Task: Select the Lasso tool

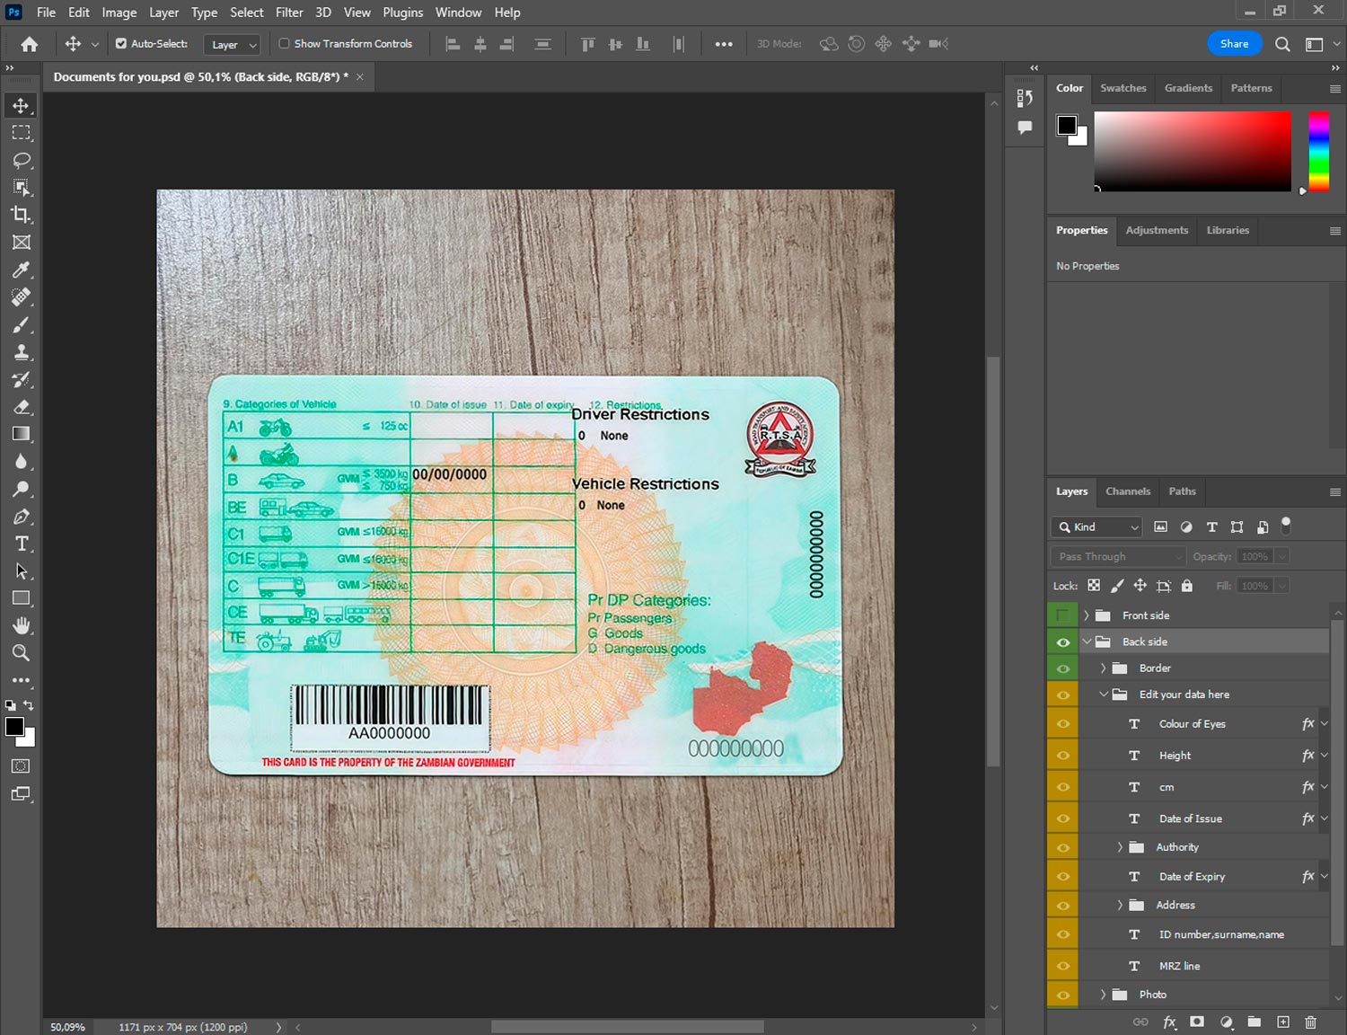Action: click(x=22, y=160)
